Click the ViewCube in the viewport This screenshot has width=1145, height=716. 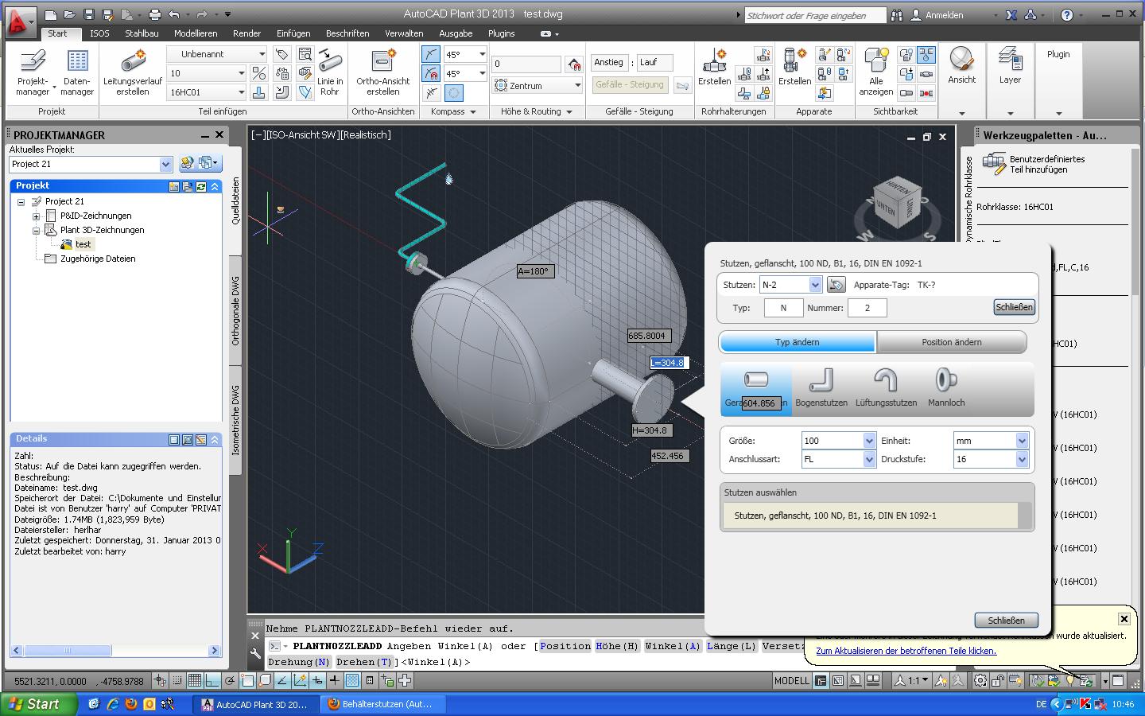898,204
